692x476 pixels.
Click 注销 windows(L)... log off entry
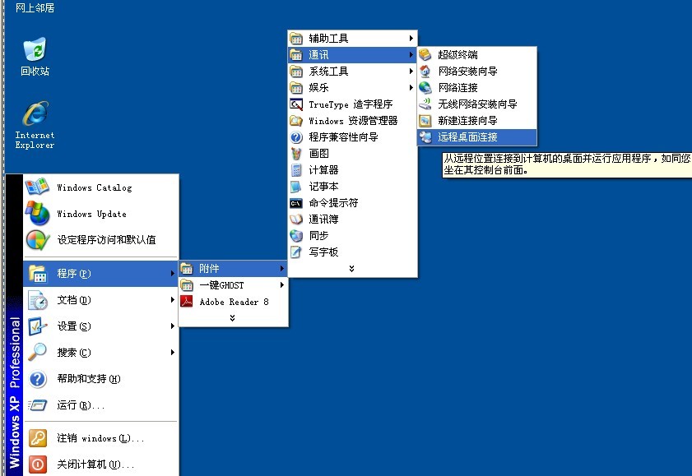[100, 438]
